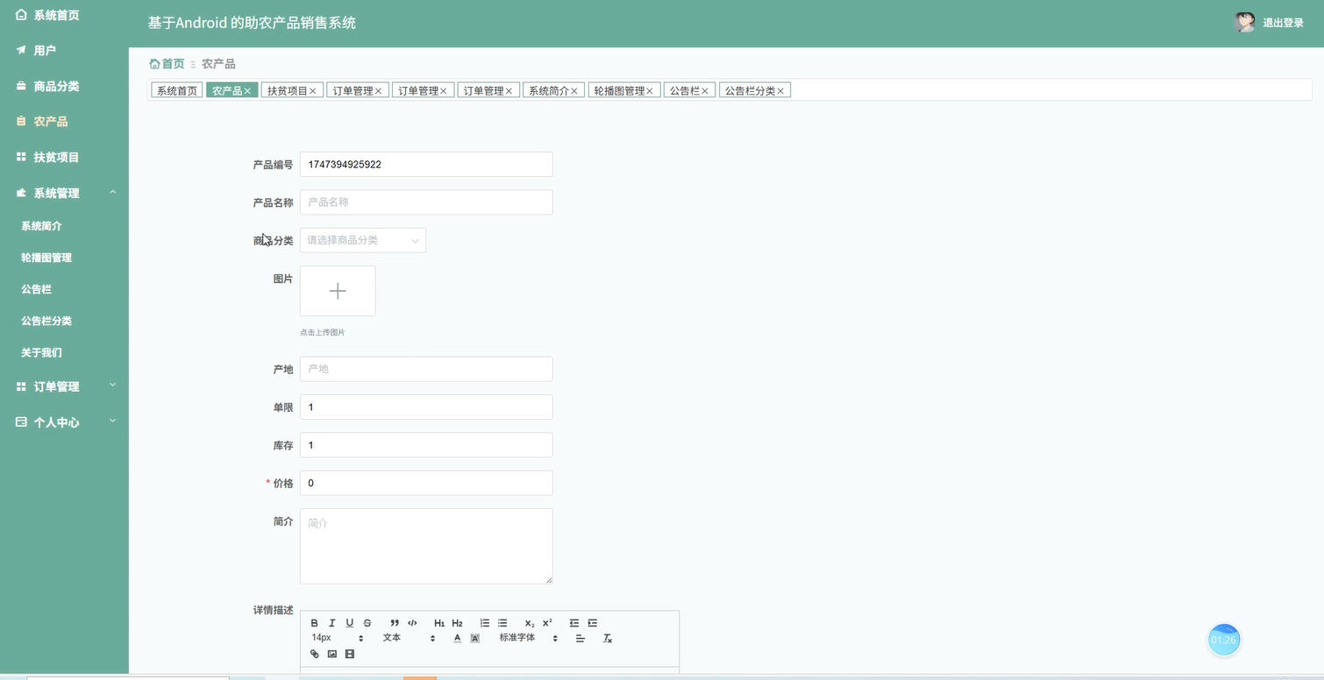
Task: Decrease indent in the editor
Action: pyautogui.click(x=574, y=623)
